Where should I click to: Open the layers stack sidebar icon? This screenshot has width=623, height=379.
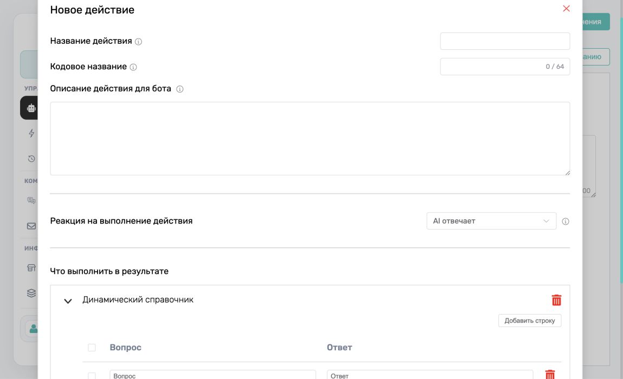point(31,293)
